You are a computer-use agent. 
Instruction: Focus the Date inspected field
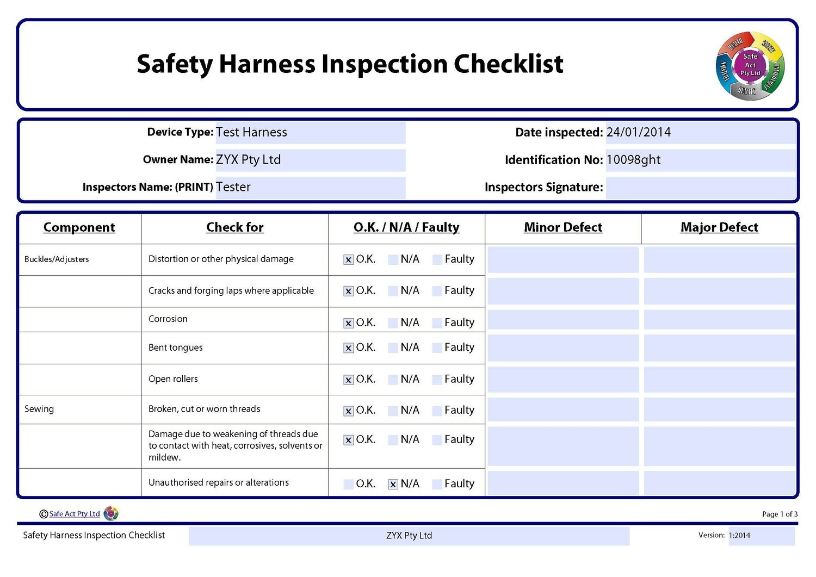700,133
